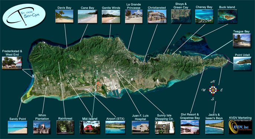View the Rainforest road thumbnail
This screenshot has height=139, width=255.
65,127
